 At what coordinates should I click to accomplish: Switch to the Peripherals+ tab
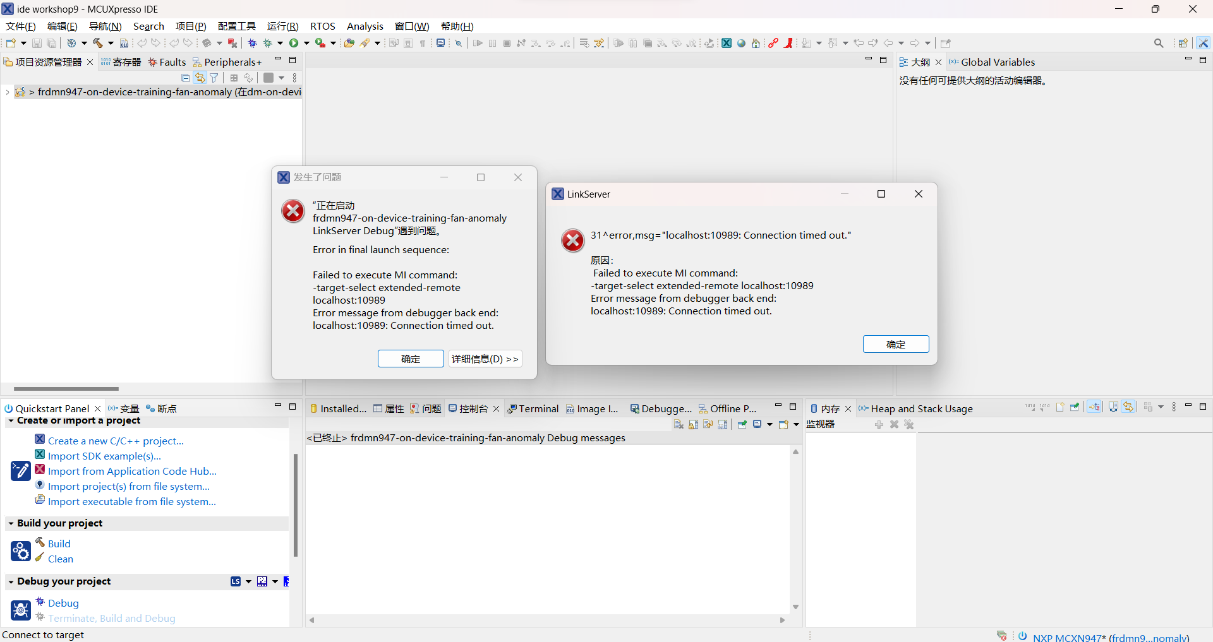point(227,62)
